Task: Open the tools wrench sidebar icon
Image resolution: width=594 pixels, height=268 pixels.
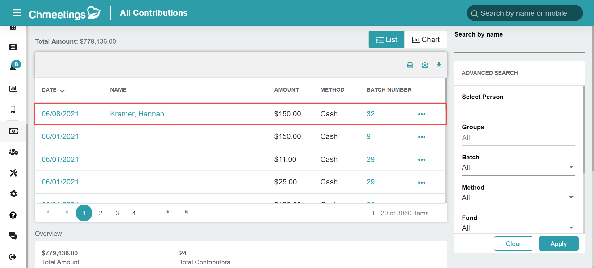Action: 13,173
